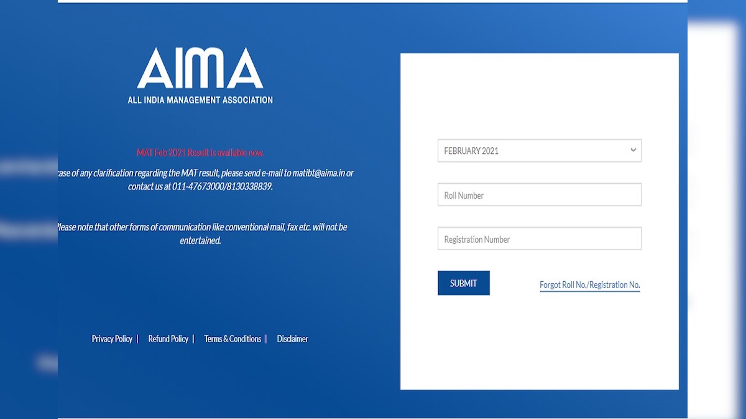Click the separator bar between Privacy and Refund Policy
746x419 pixels.
tap(137, 339)
